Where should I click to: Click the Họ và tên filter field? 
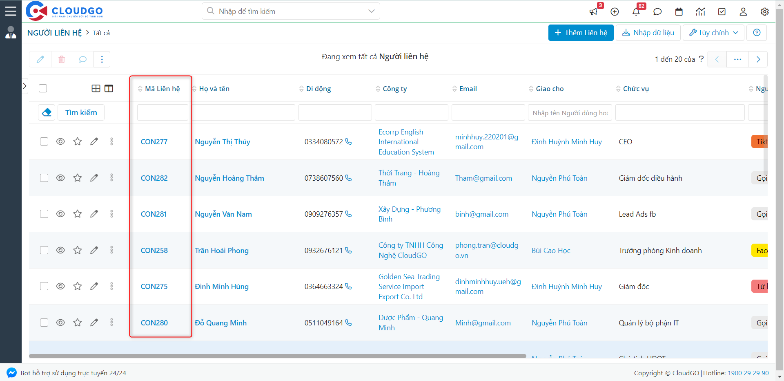[x=243, y=112]
